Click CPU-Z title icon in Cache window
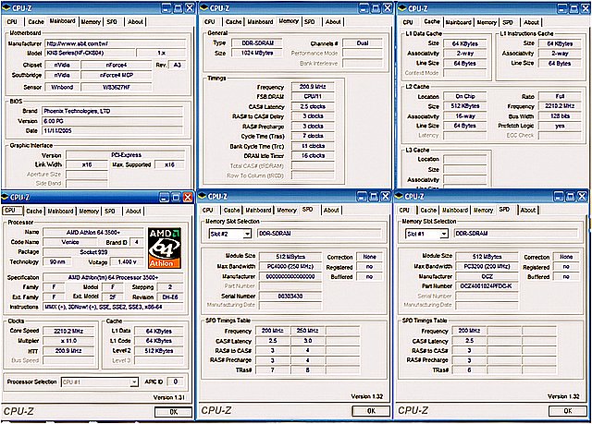This screenshot has height=424, width=592. (402, 8)
